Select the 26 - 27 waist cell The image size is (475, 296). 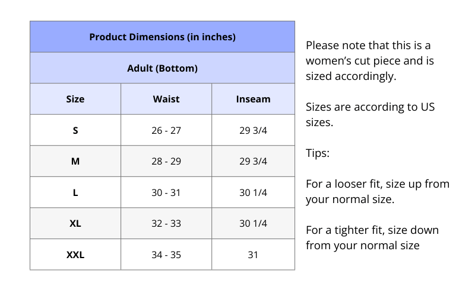166,130
